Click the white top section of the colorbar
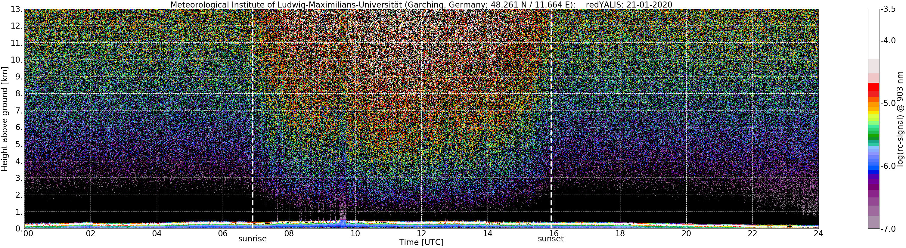906x248 pixels. click(x=873, y=33)
